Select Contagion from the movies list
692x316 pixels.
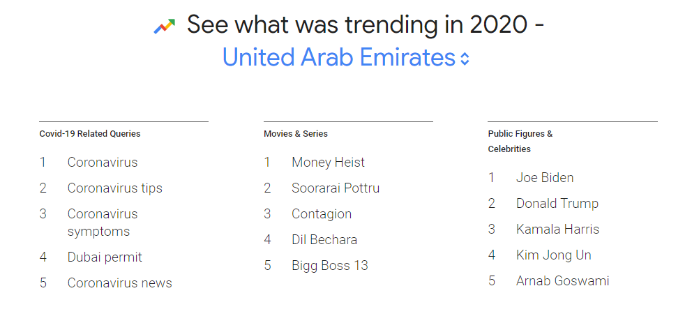(322, 214)
